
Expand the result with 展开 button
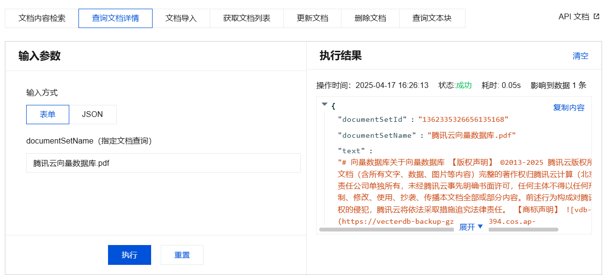[471, 227]
